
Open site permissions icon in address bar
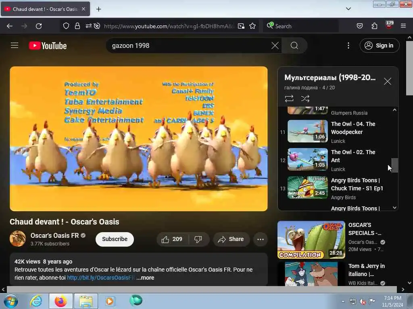click(x=88, y=26)
